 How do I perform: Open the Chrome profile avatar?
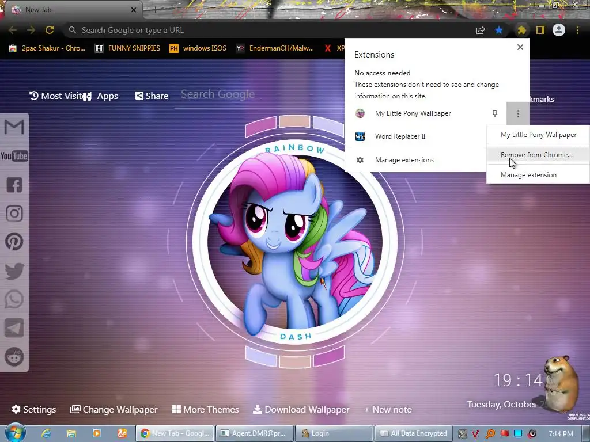[x=559, y=30]
